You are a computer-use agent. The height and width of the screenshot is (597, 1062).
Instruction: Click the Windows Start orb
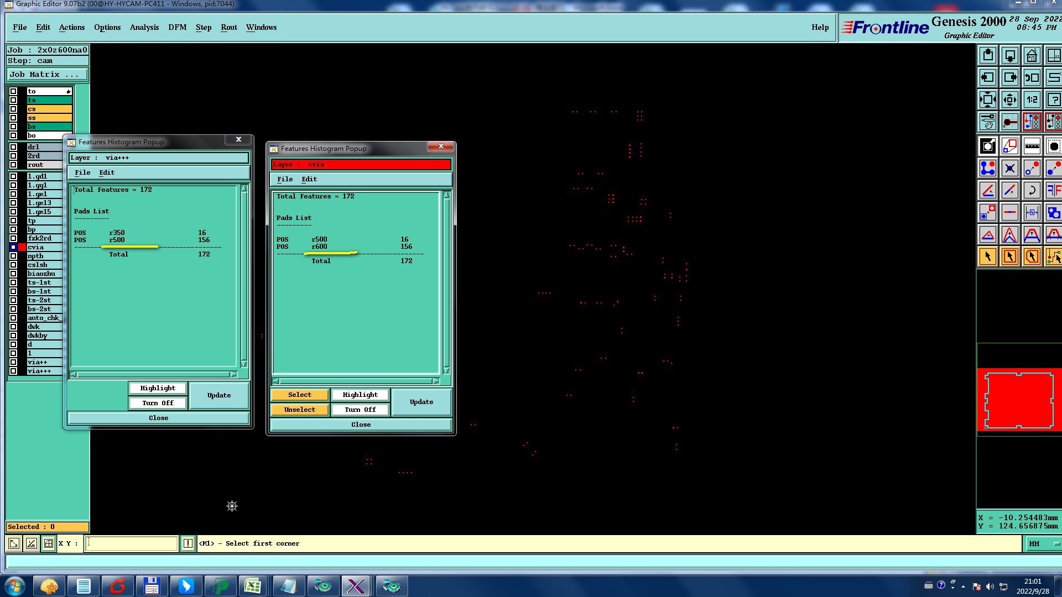pos(15,586)
